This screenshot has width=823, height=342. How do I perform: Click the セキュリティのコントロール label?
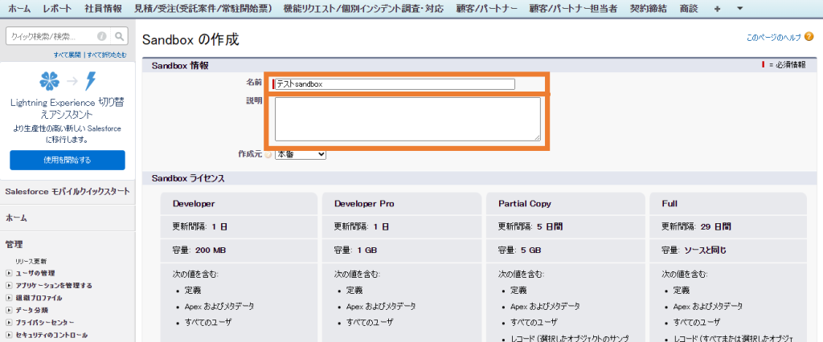pos(51,336)
